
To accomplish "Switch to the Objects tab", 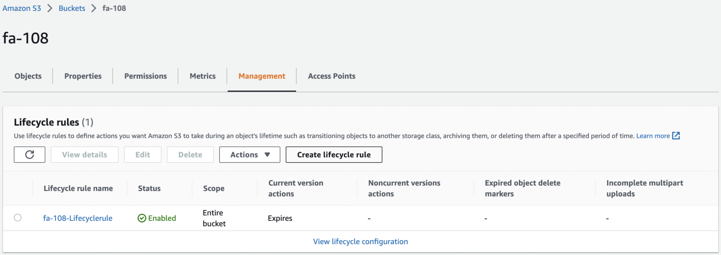I will (x=28, y=76).
